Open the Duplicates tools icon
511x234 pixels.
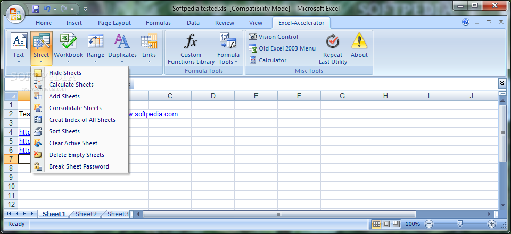click(122, 48)
